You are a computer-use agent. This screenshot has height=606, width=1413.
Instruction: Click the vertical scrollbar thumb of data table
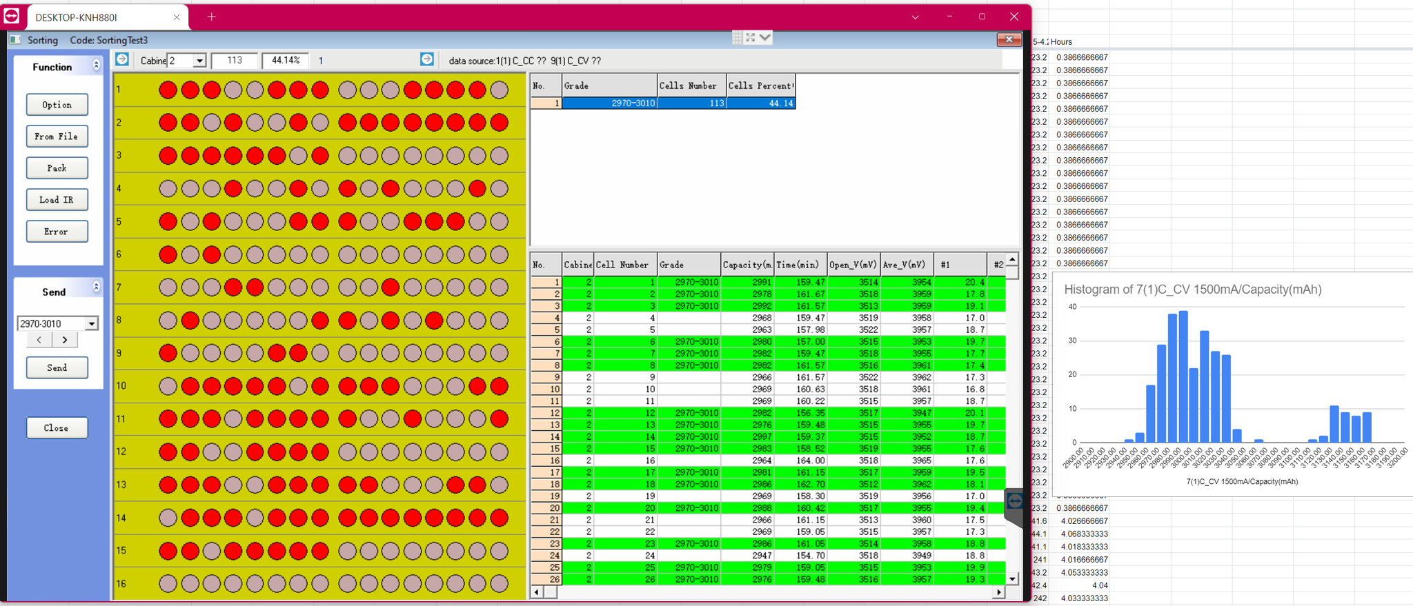click(x=1012, y=273)
